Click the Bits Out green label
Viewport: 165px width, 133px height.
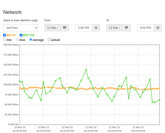click(29, 35)
